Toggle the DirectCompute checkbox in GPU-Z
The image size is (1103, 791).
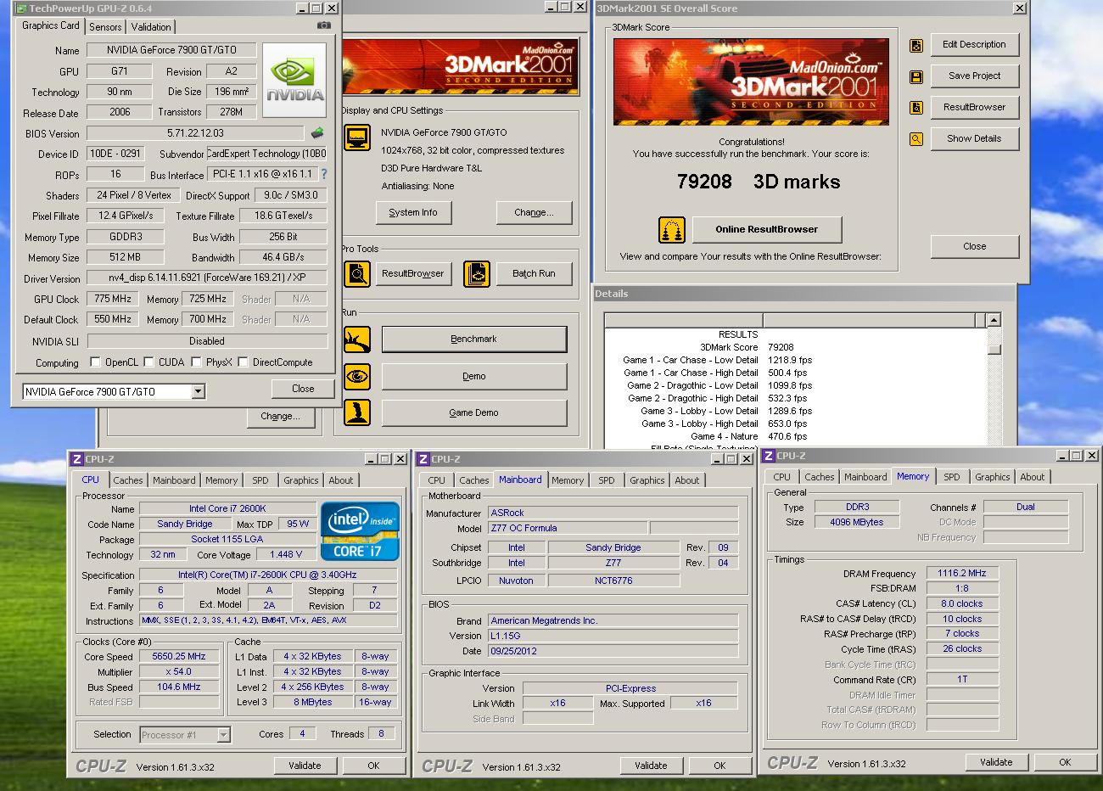tap(243, 362)
